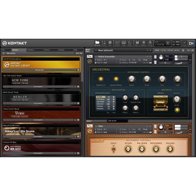Click the Add Library button

click(11, 53)
